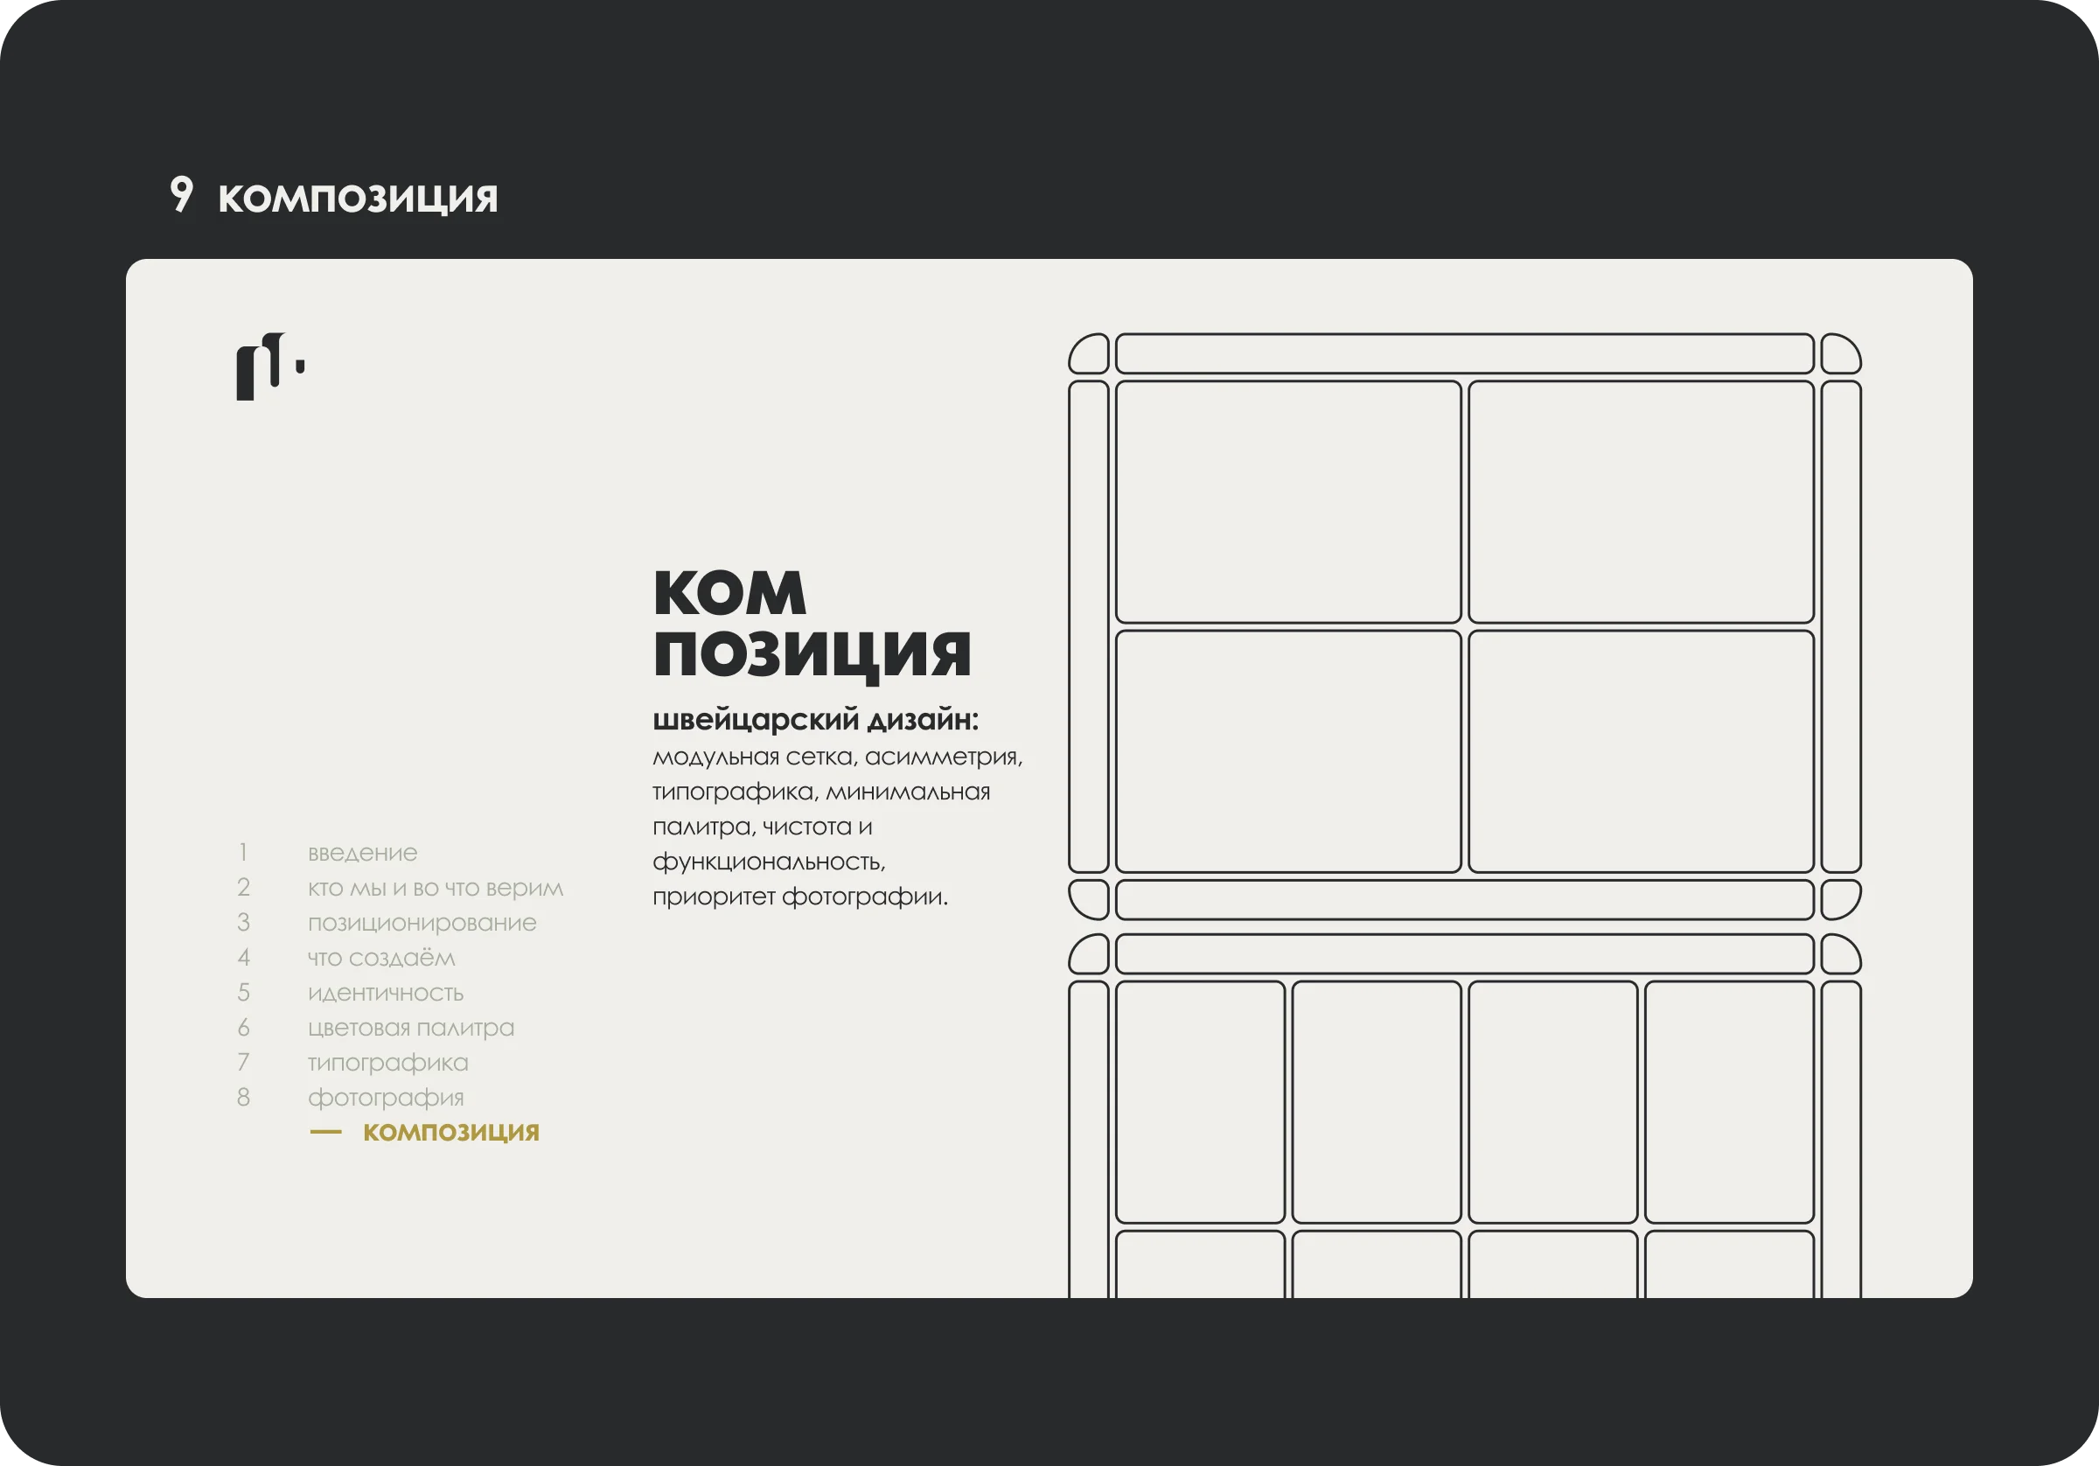Click top-left rounded corner grid shape
The width and height of the screenshot is (2099, 1466).
point(1089,354)
